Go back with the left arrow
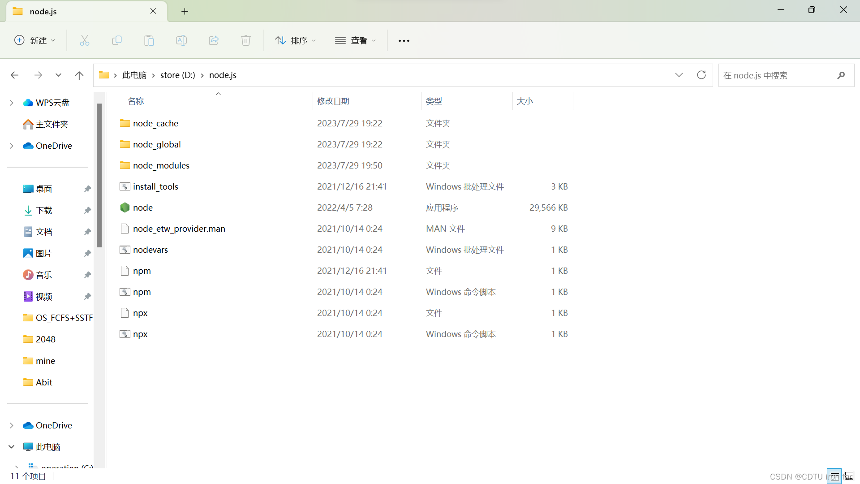This screenshot has width=860, height=484. pyautogui.click(x=14, y=75)
